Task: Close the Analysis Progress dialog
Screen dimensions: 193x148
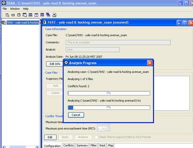Action: click(x=149, y=63)
